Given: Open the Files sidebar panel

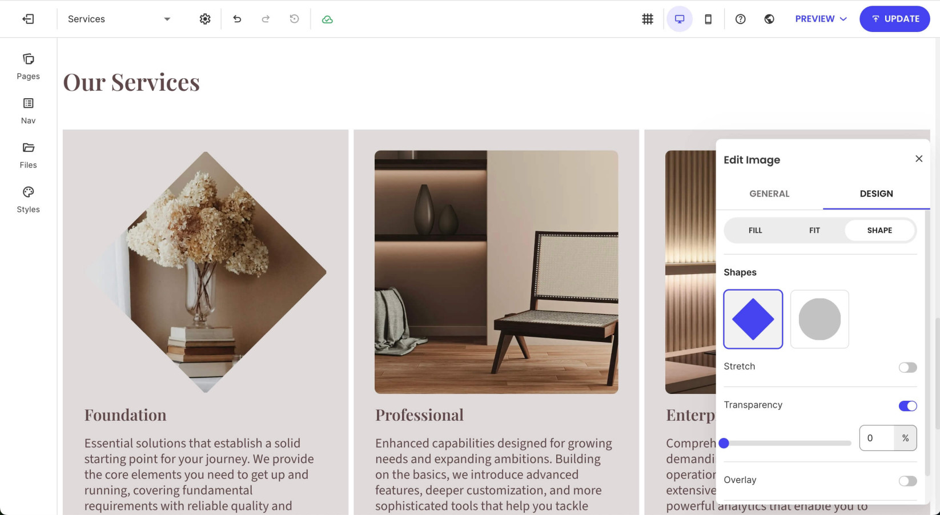Looking at the screenshot, I should click(x=28, y=155).
